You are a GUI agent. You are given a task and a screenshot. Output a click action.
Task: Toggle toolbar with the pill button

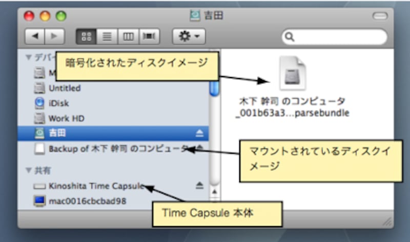[x=380, y=16]
